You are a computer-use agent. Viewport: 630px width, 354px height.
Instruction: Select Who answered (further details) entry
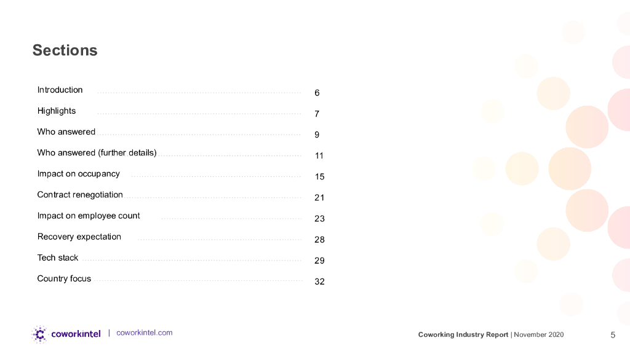point(97,152)
